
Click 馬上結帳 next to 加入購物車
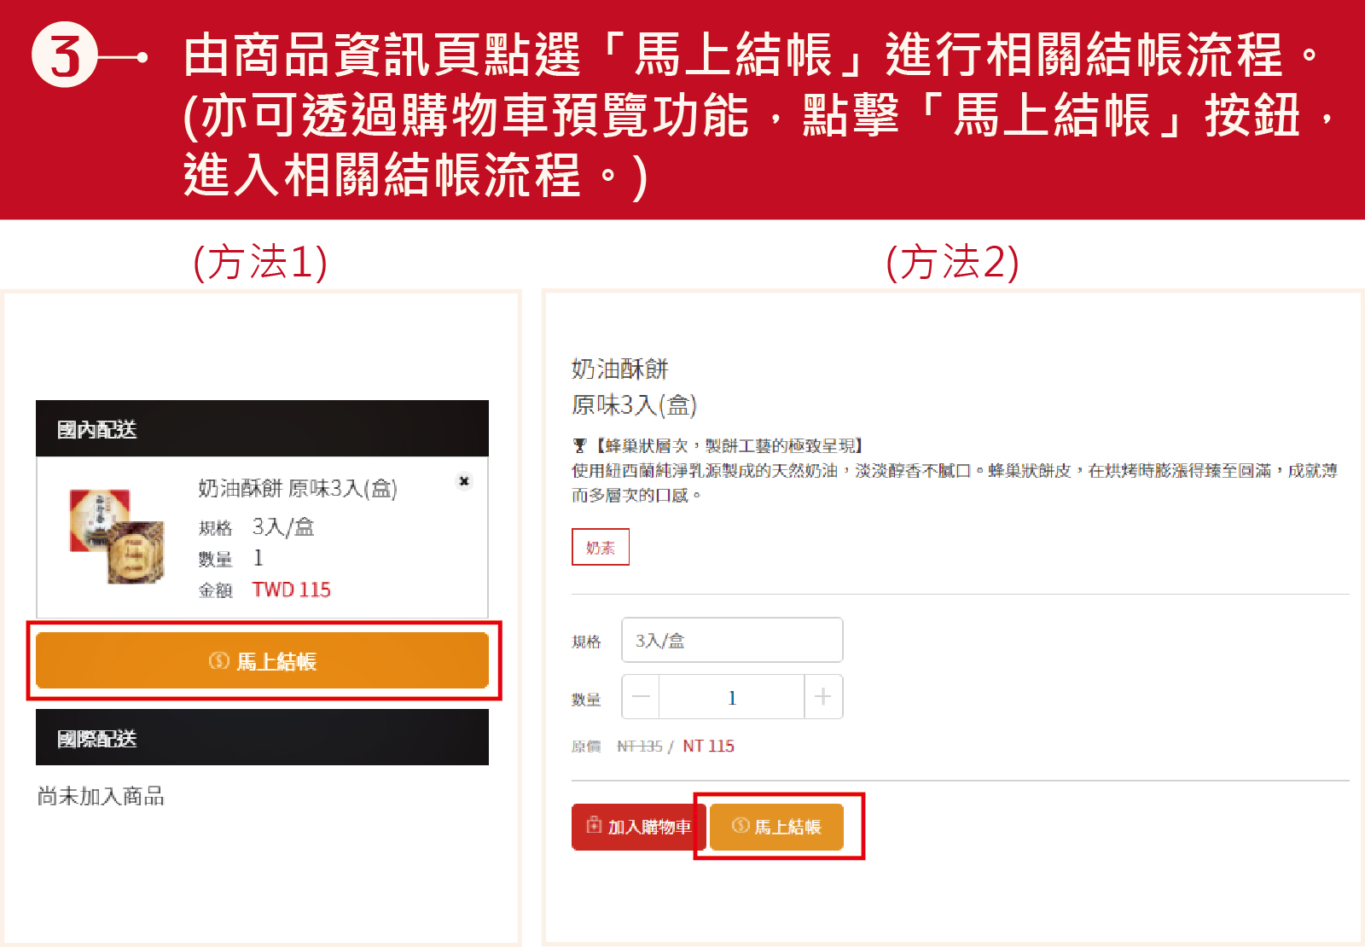point(776,827)
